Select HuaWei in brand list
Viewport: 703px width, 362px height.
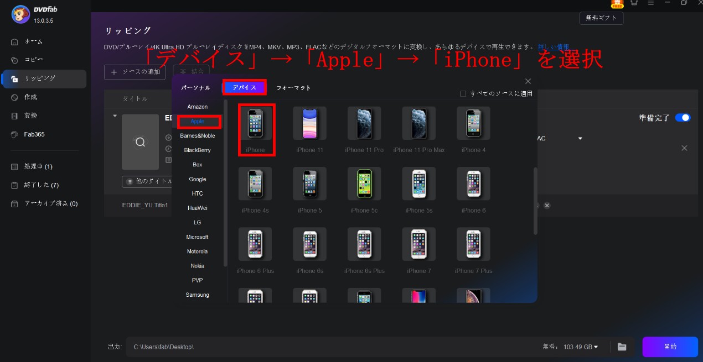[x=198, y=208]
